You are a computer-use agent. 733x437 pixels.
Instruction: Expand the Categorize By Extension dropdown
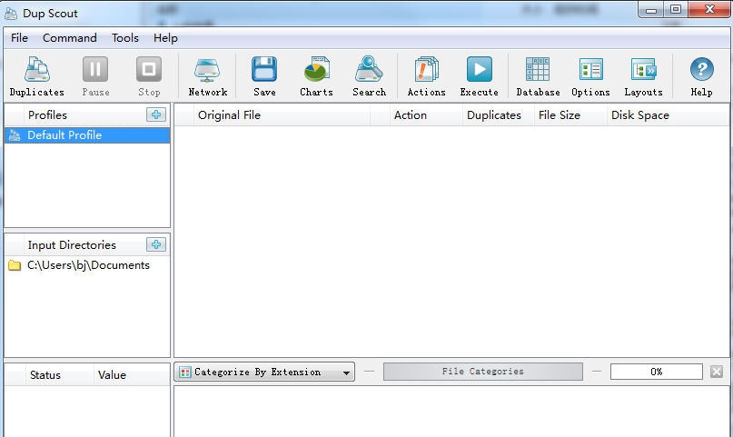[347, 372]
